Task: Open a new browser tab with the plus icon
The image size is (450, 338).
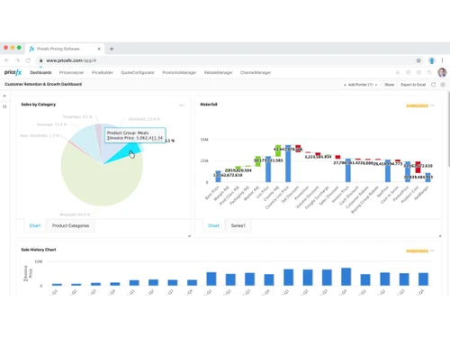Action: 112,49
